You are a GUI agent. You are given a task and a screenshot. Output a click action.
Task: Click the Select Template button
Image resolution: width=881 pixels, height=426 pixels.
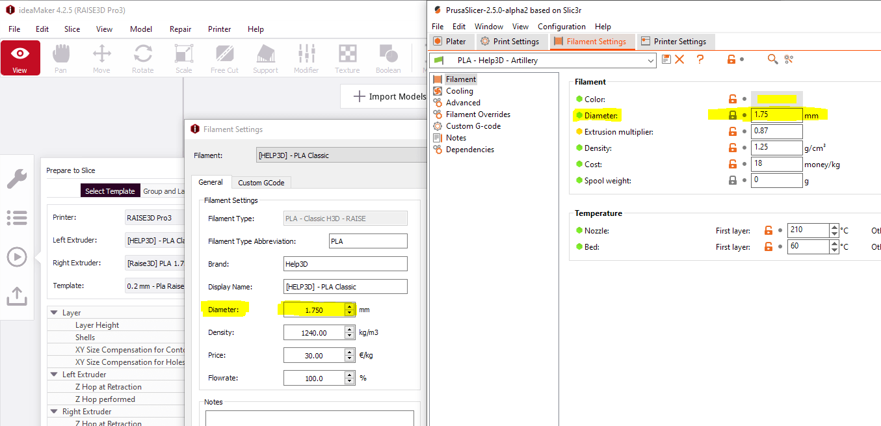110,191
